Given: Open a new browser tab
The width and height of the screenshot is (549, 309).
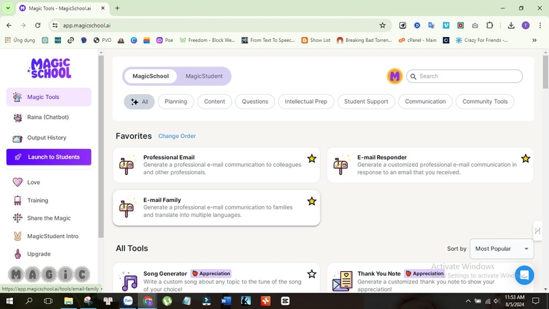Looking at the screenshot, I should click(117, 8).
